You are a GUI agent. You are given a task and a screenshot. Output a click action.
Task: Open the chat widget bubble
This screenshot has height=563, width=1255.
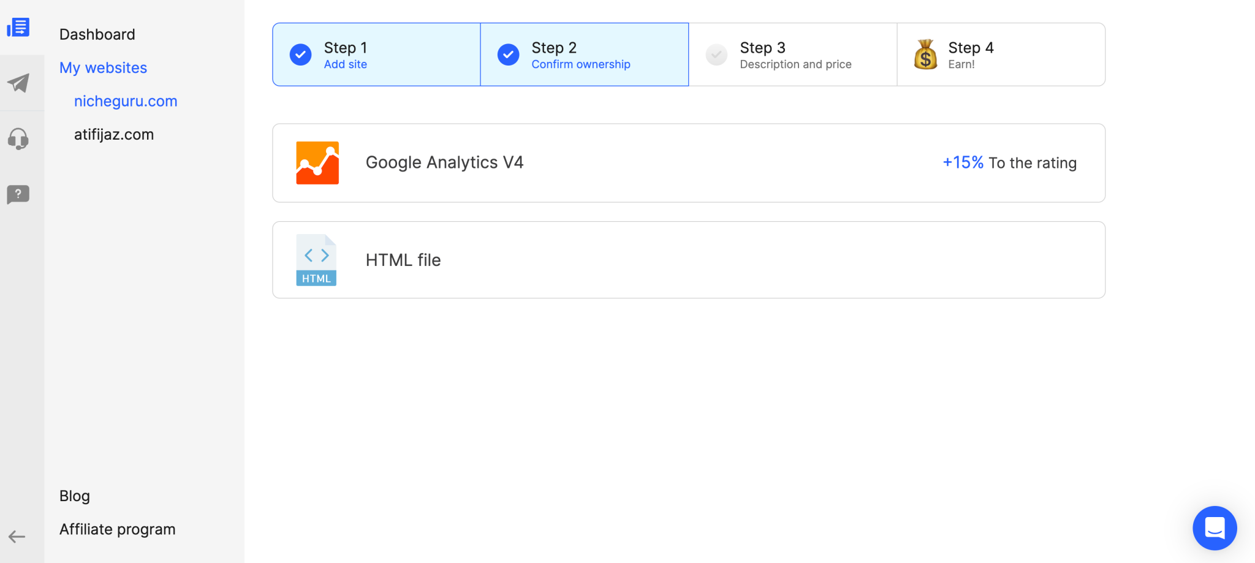[x=1215, y=528]
